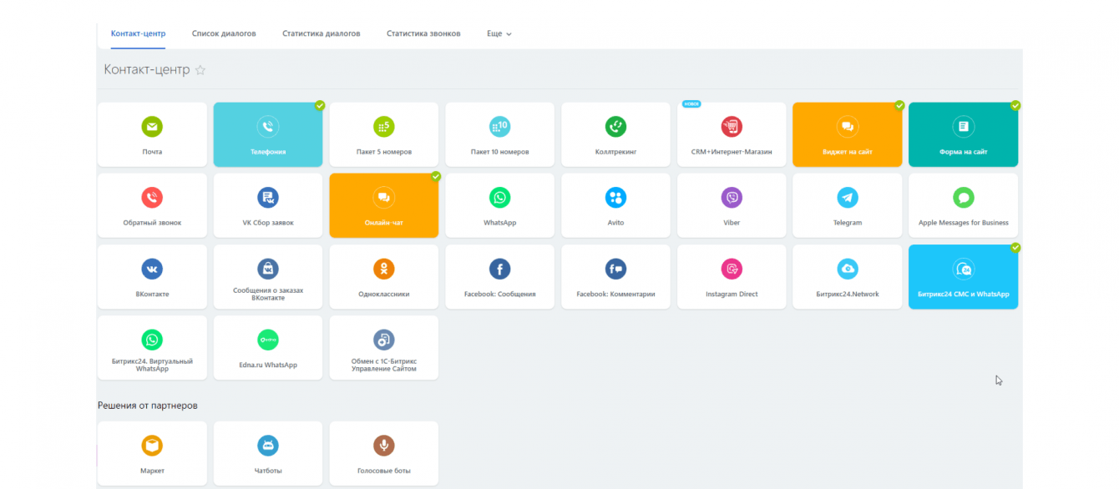Open Сообщения о заказах ВКонтакте icon
This screenshot has width=1119, height=489.
click(x=268, y=269)
